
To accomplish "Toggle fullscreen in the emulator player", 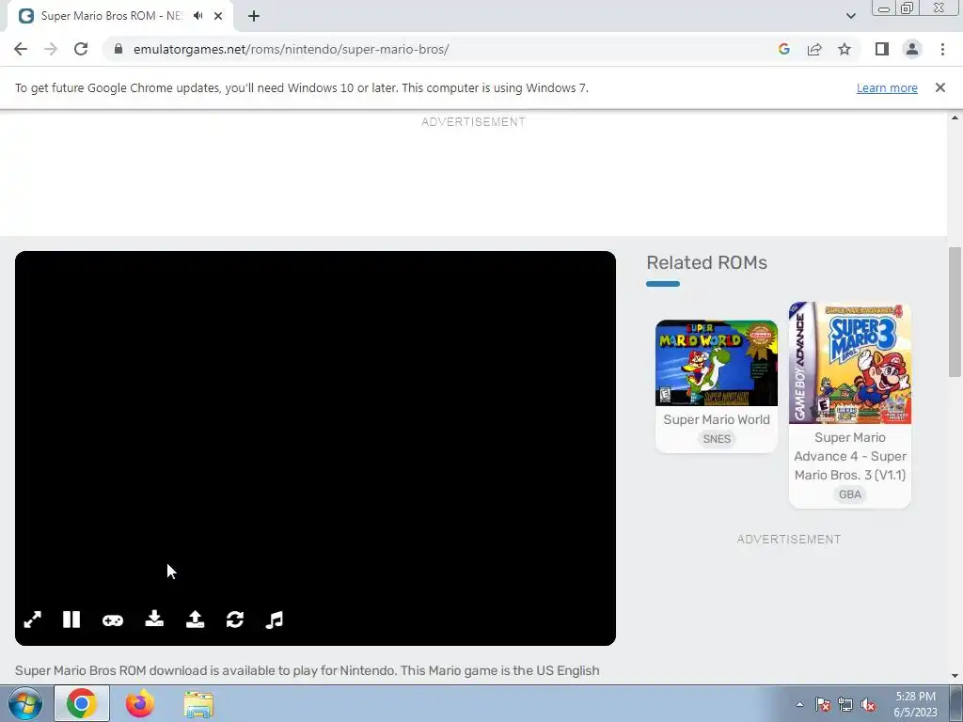I will point(33,620).
